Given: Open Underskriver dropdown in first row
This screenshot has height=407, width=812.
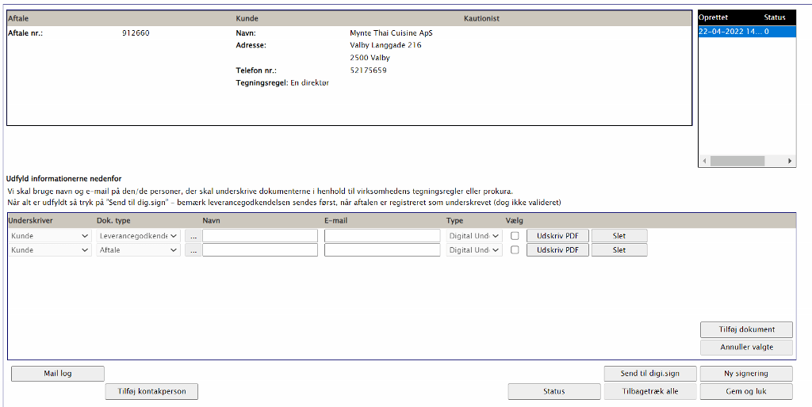Looking at the screenshot, I should pos(49,236).
